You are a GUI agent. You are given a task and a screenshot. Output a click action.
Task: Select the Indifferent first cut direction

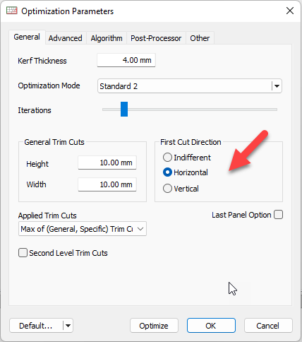coord(167,158)
